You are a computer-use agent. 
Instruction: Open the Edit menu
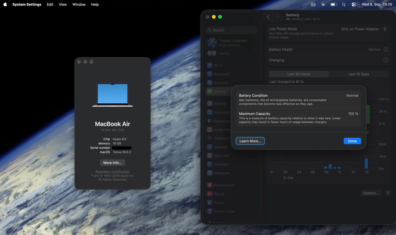coord(50,4)
